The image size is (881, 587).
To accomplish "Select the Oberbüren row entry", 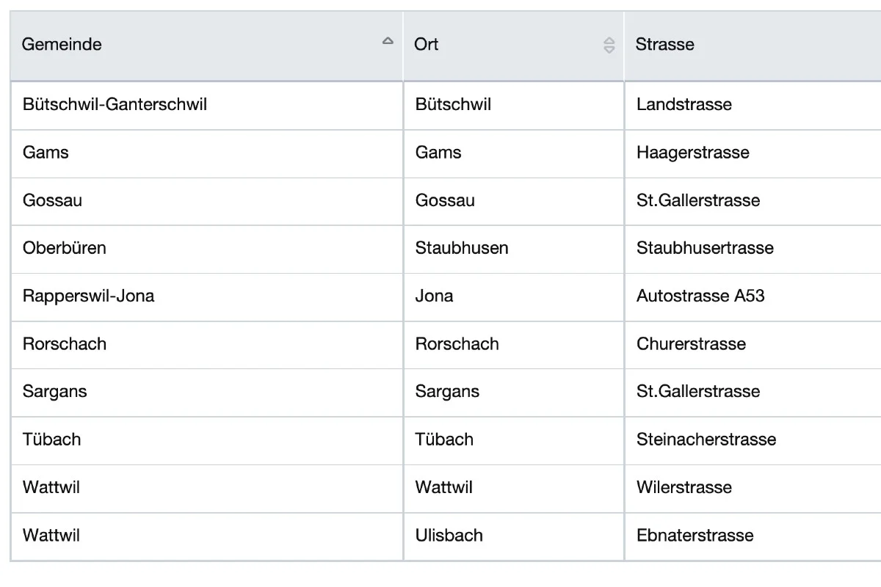I will point(207,249).
